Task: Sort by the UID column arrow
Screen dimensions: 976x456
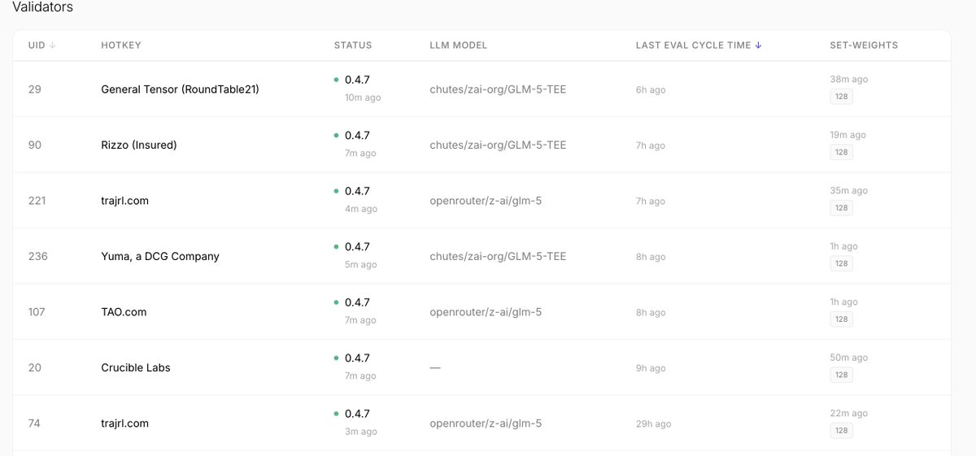Action: pos(53,46)
